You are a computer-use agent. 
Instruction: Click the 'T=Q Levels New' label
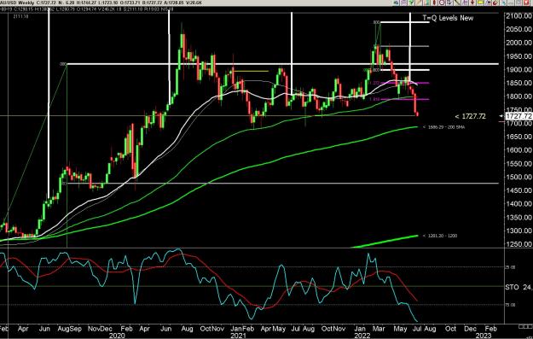(x=448, y=18)
